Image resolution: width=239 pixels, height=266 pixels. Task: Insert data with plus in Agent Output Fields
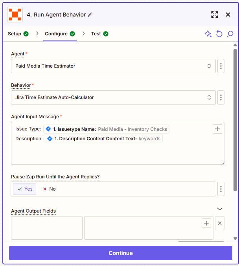click(x=206, y=223)
